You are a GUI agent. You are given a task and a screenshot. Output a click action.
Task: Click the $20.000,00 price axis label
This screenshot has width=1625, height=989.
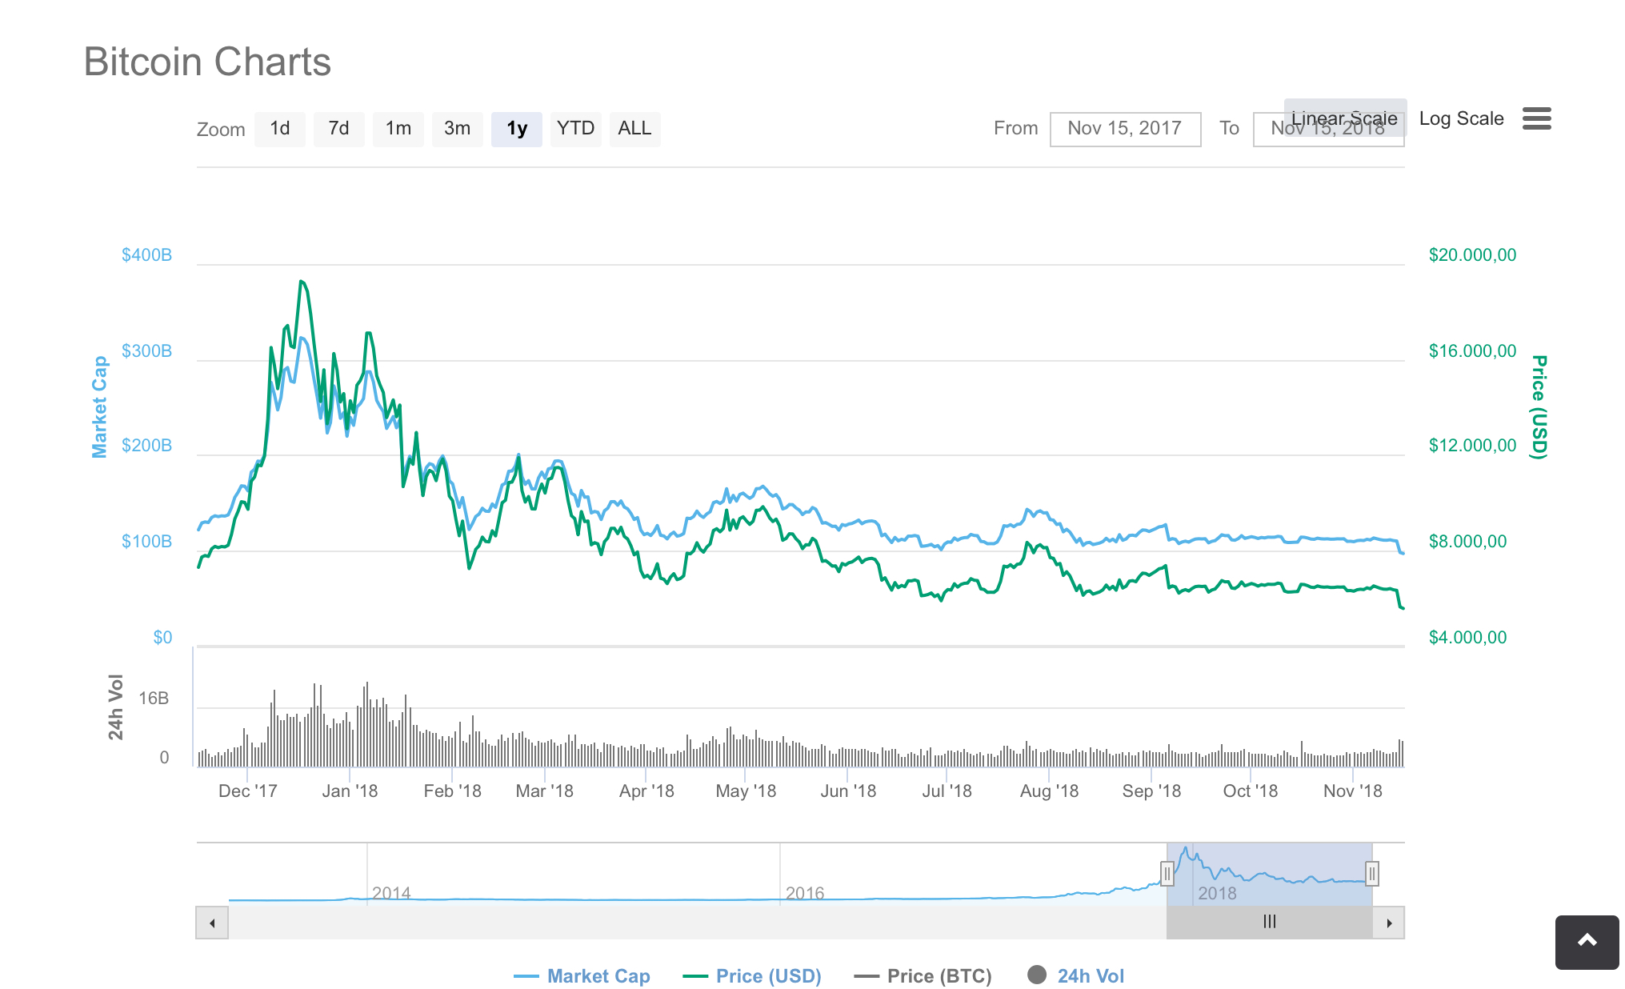pos(1472,255)
